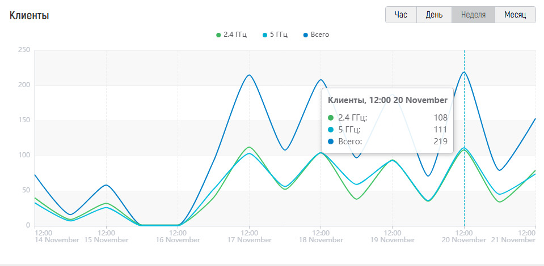Click the tooltip value 111 for 5 ГГц
This screenshot has width=544, height=266.
click(441, 130)
